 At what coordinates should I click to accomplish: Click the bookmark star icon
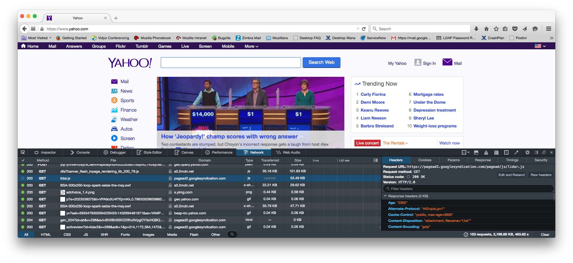[496, 29]
